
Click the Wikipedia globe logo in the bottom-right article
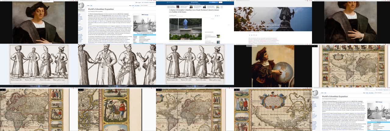(315, 93)
